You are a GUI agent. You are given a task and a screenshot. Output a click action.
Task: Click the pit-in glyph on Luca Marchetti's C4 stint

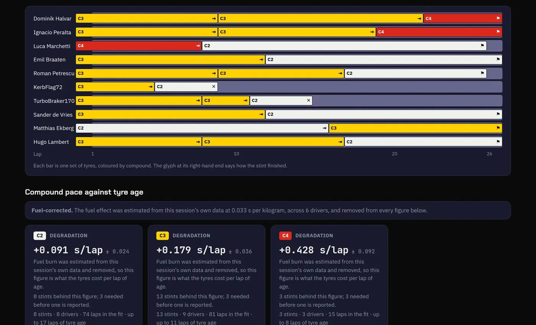[198, 46]
